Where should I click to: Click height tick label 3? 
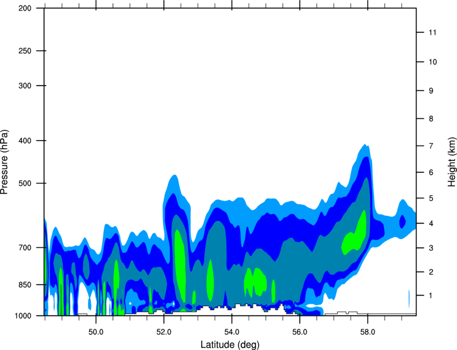point(431,248)
